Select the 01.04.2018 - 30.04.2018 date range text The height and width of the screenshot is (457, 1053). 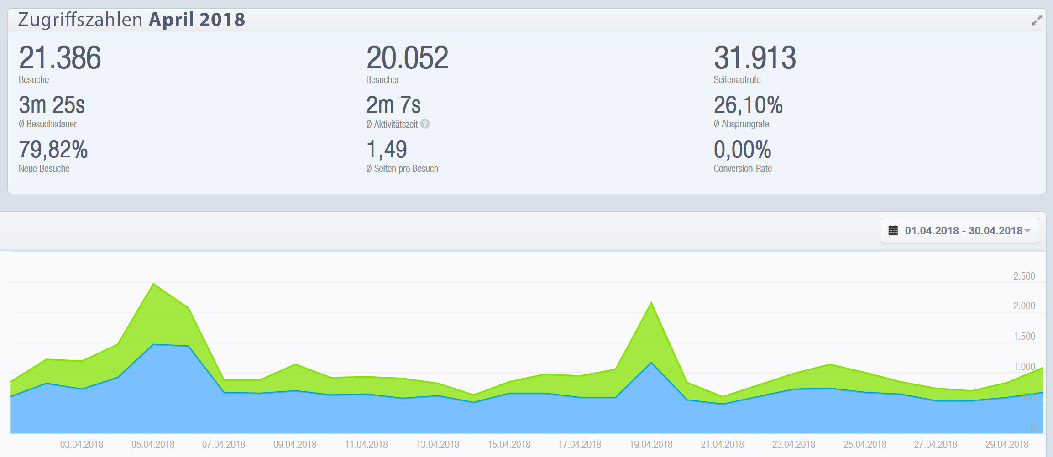tap(963, 231)
